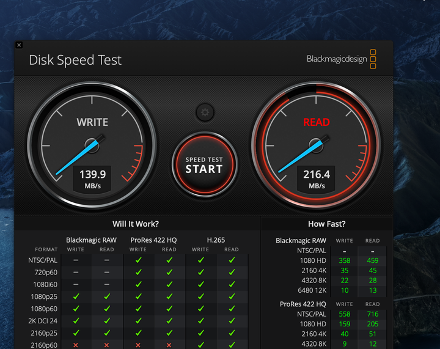Click ProRes 422 HQ NTSC/PAL write value 558
This screenshot has height=349, width=440.
pos(344,314)
